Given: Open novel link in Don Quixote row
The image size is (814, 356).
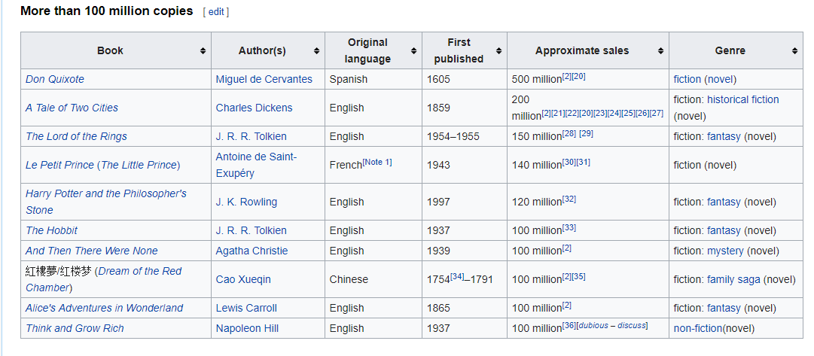Looking at the screenshot, I should click(x=720, y=79).
